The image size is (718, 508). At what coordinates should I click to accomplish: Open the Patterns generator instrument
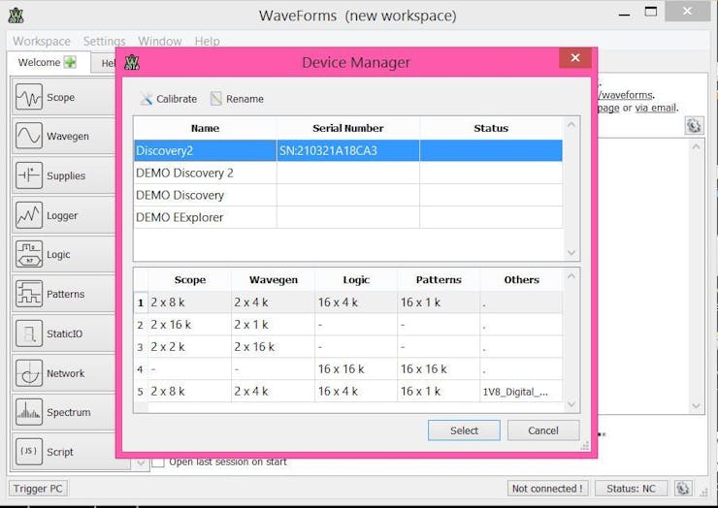(x=64, y=294)
